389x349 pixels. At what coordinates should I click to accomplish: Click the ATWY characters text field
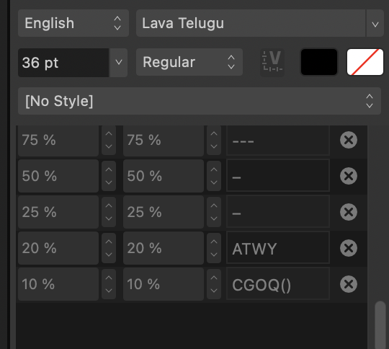pos(278,248)
